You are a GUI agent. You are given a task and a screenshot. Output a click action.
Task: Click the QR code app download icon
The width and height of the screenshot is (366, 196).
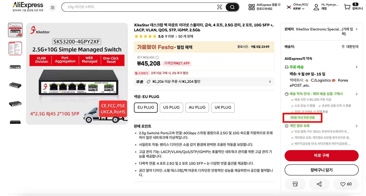click(251, 7)
